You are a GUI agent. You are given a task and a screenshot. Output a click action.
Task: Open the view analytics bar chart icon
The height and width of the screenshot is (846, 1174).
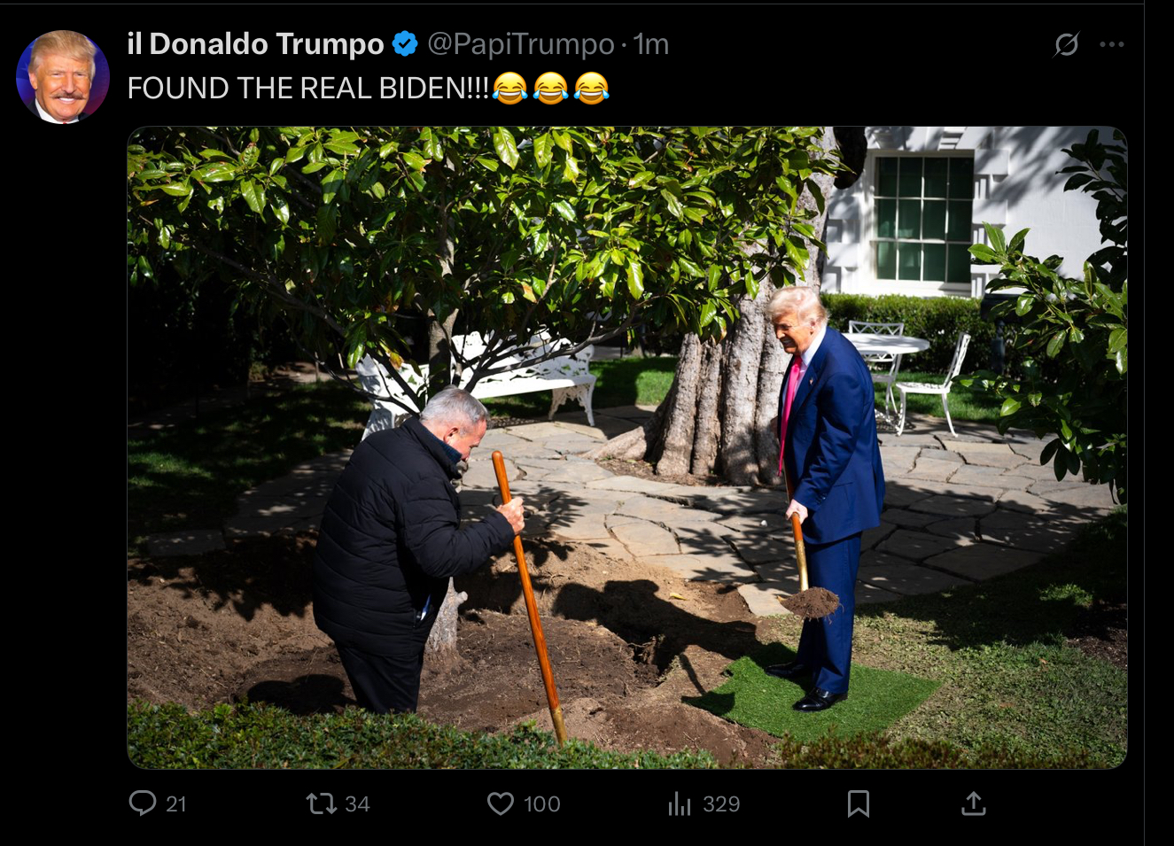coord(680,803)
